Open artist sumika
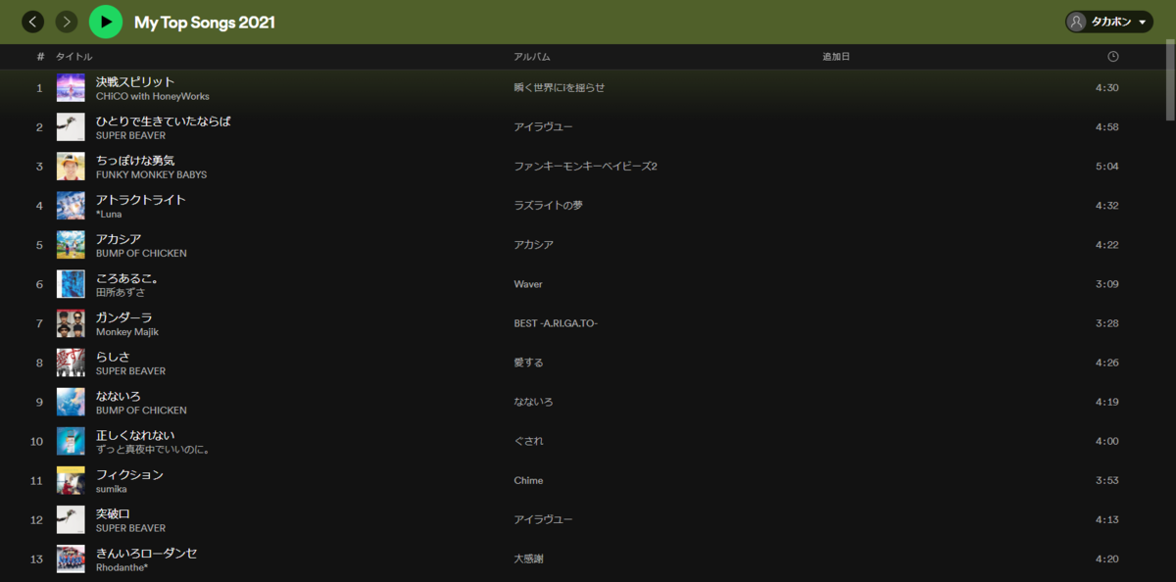 [x=112, y=489]
